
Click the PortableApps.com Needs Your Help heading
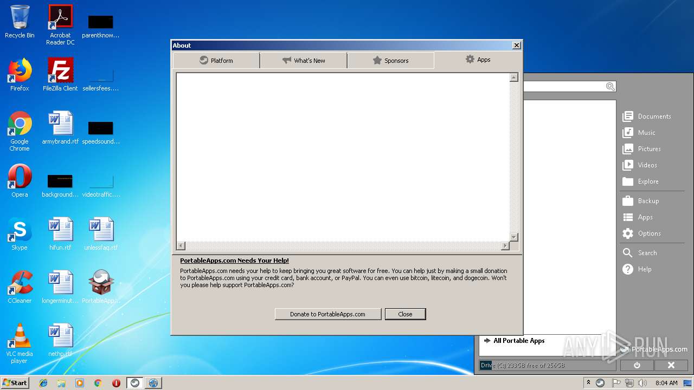click(234, 261)
